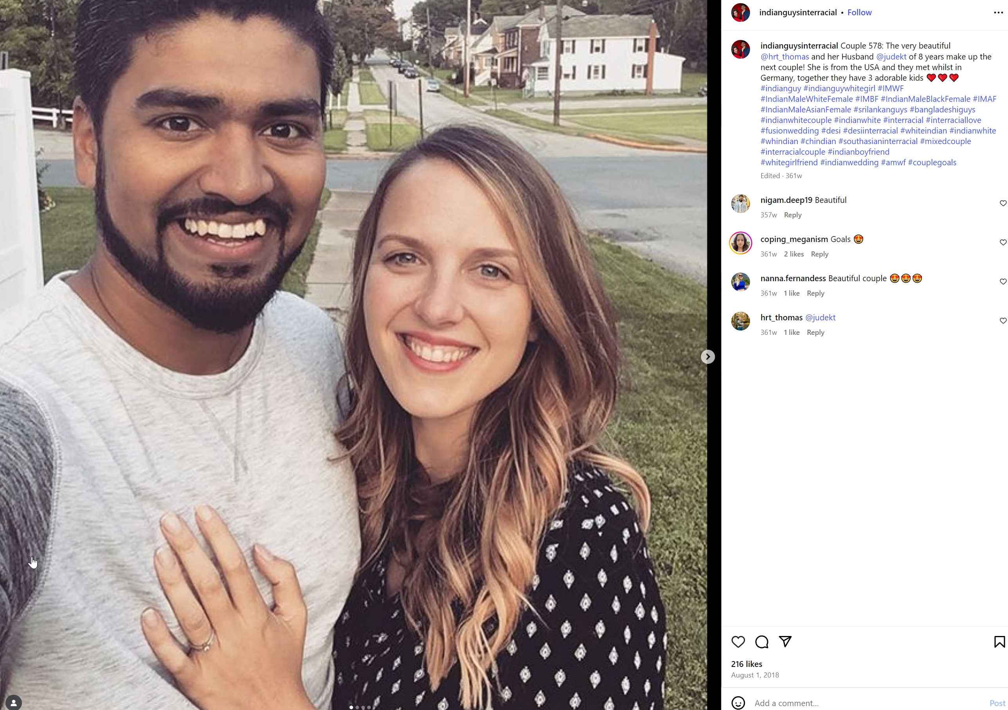The height and width of the screenshot is (710, 1008).
Task: Open indianguysinterracial avatar in header
Action: [x=740, y=12]
